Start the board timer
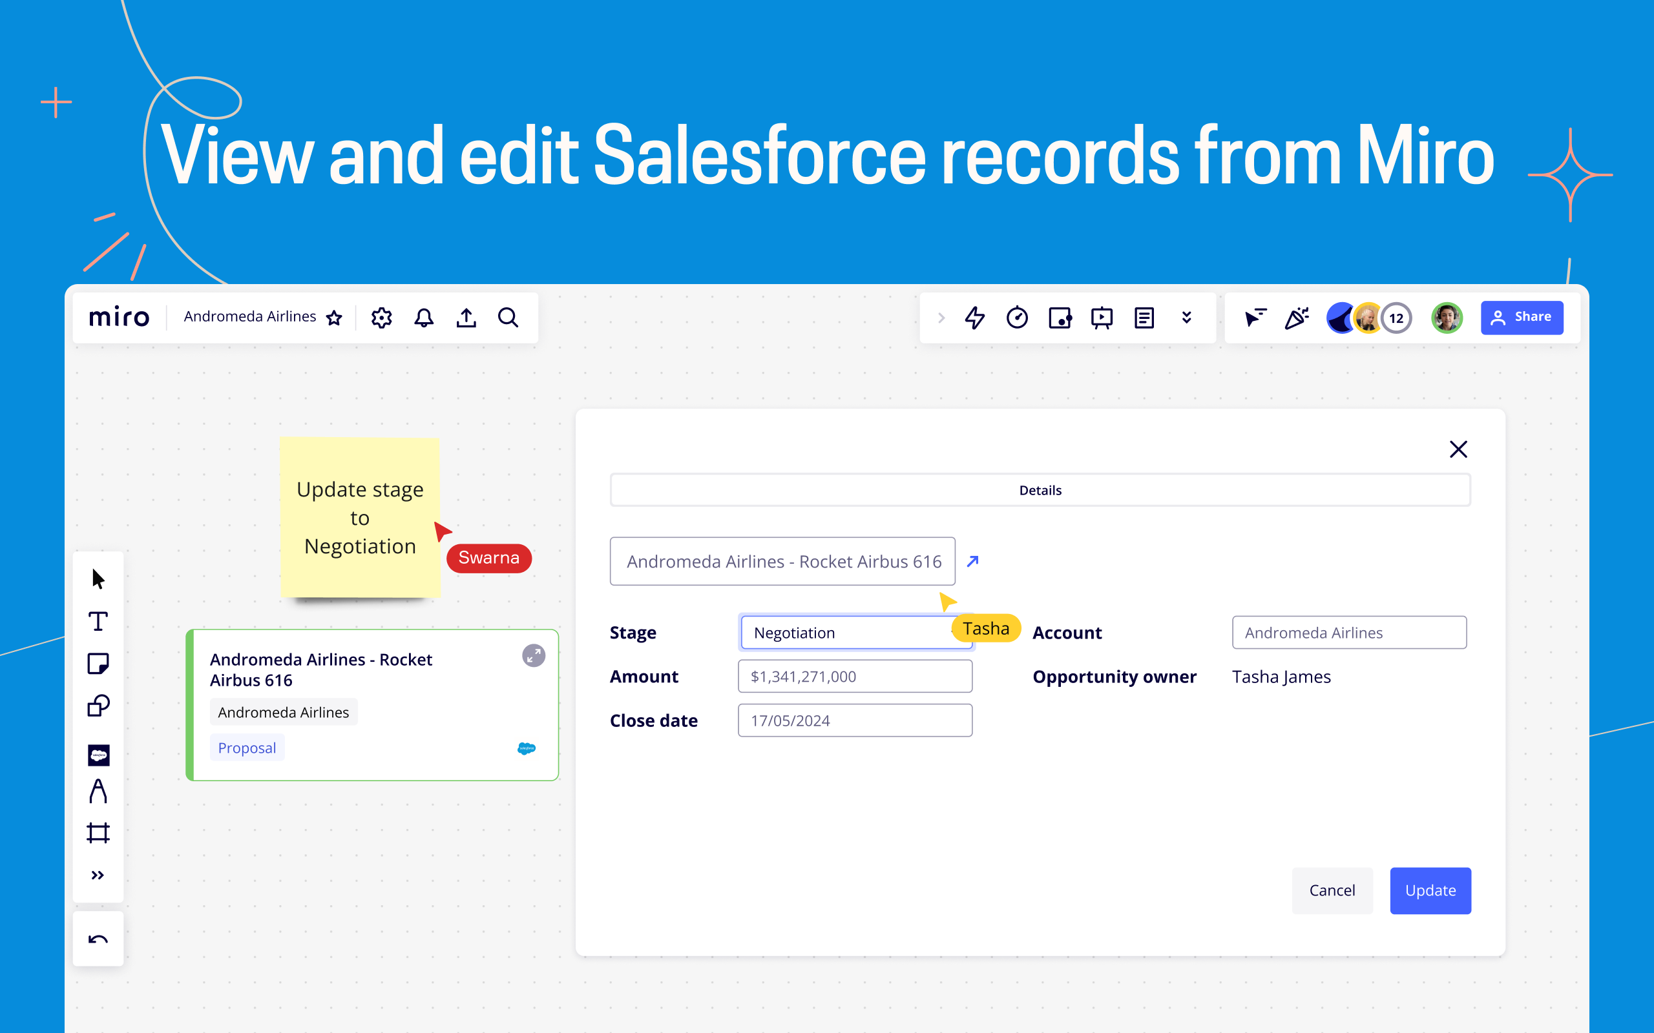This screenshot has height=1033, width=1654. point(1018,317)
